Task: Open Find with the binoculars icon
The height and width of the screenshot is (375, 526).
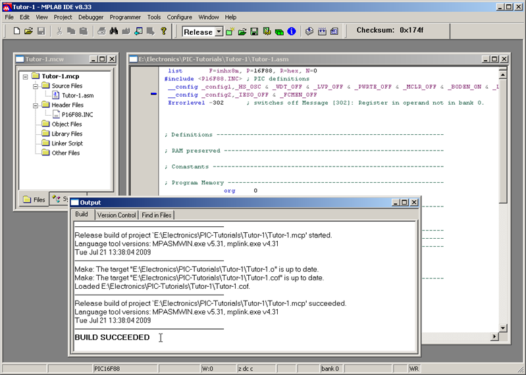Action: [114, 31]
